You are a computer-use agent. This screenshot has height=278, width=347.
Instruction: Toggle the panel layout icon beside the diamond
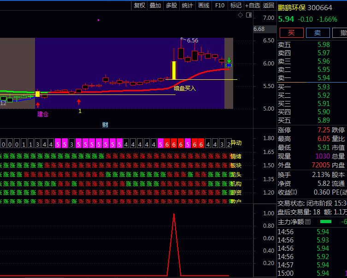pyautogui.click(x=248, y=15)
